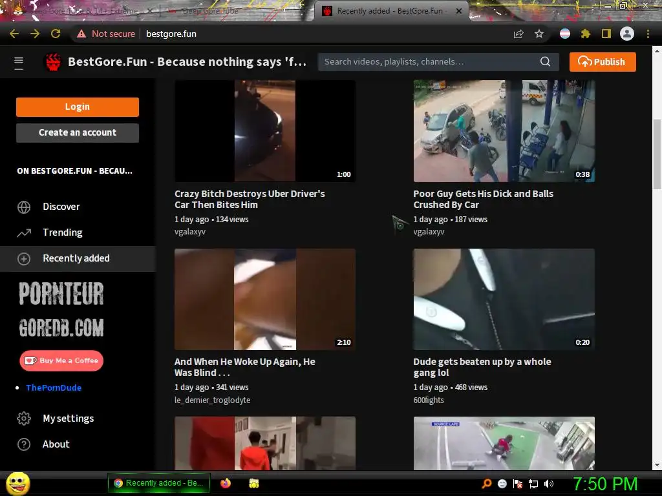The image size is (662, 496).
Task: Focus the Search videos, playlists, channels field
Action: 431,61
